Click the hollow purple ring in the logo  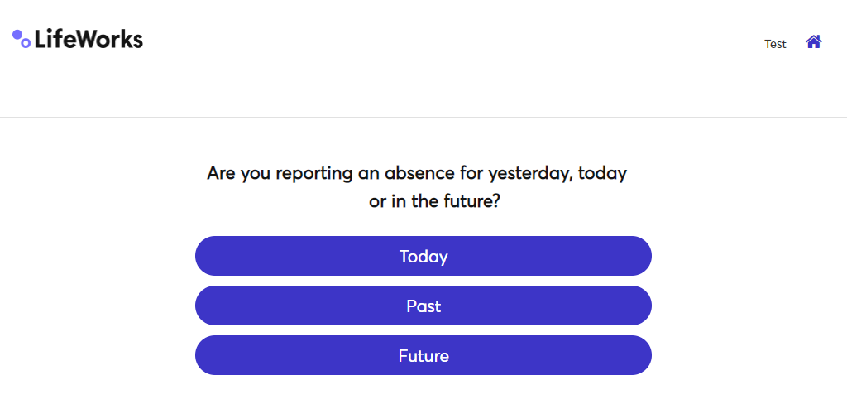pyautogui.click(x=26, y=42)
